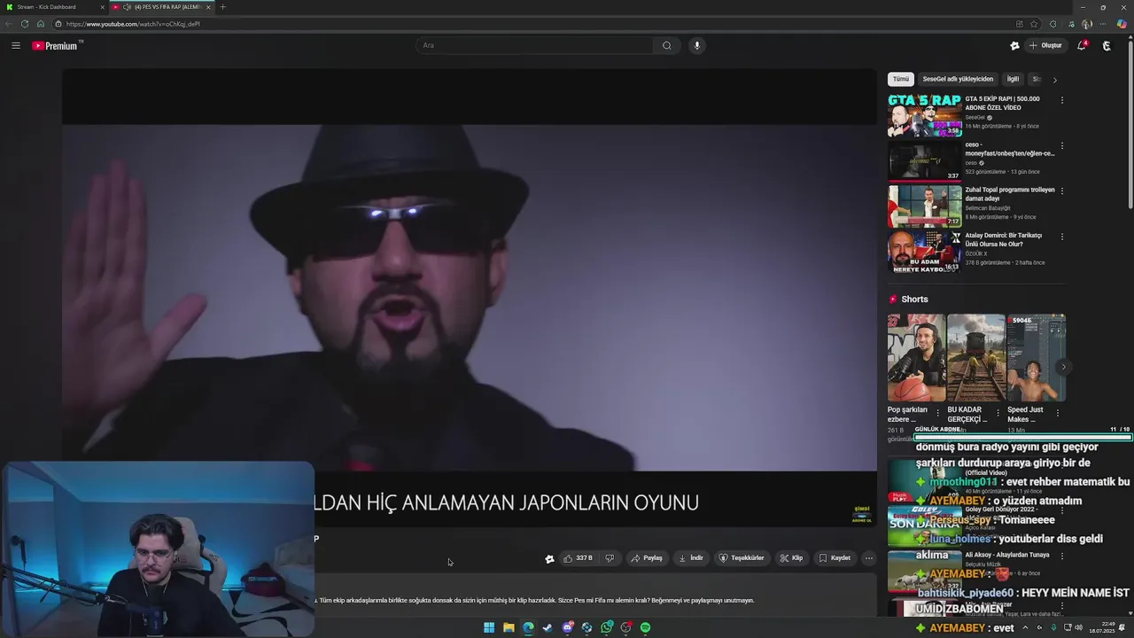Click the Klip scissors button
Image resolution: width=1134 pixels, height=638 pixels.
tap(791, 558)
